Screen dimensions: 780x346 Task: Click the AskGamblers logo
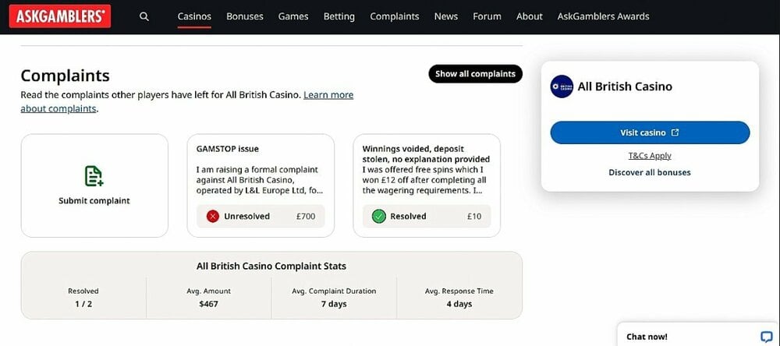pyautogui.click(x=60, y=16)
